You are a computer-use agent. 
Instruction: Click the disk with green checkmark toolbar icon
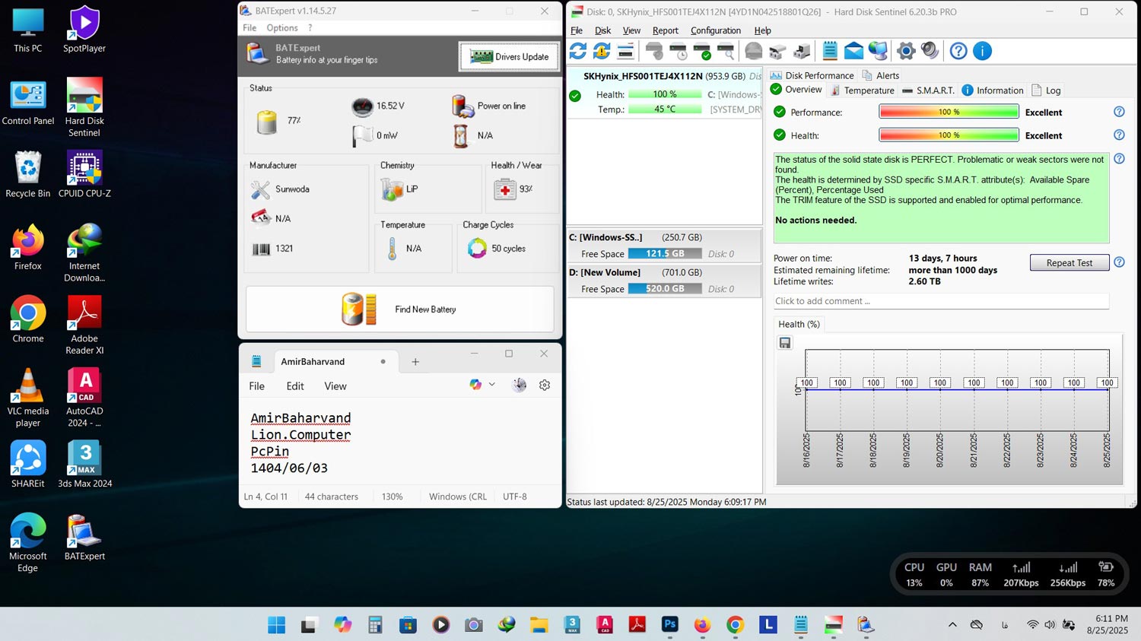[x=702, y=51]
